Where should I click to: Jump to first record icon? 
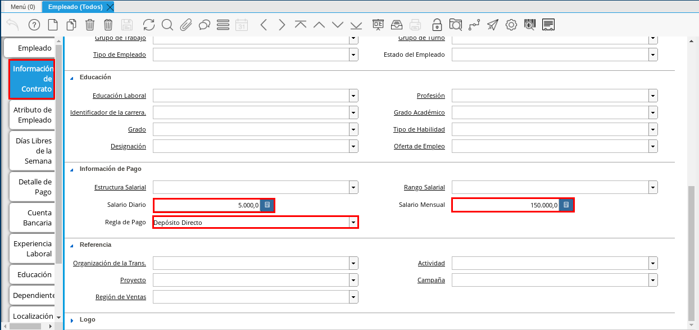click(301, 25)
